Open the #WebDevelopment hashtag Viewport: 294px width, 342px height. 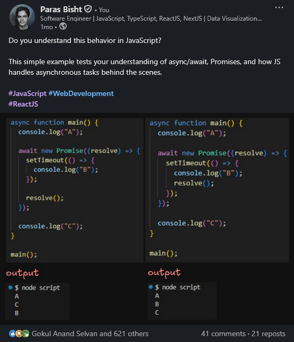pos(81,93)
